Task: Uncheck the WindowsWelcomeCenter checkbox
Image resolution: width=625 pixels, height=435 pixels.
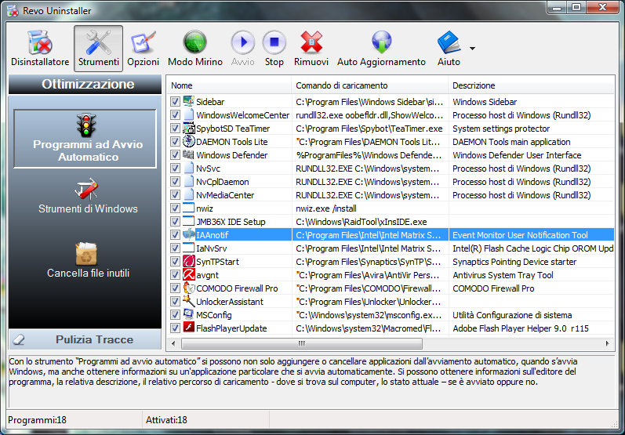Action: point(175,115)
